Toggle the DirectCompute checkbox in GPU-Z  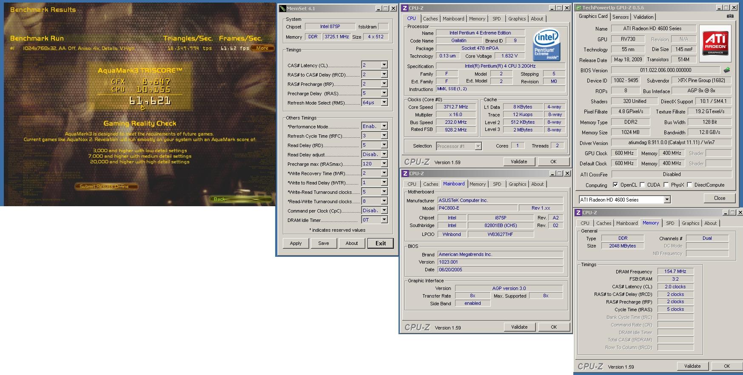(x=689, y=185)
